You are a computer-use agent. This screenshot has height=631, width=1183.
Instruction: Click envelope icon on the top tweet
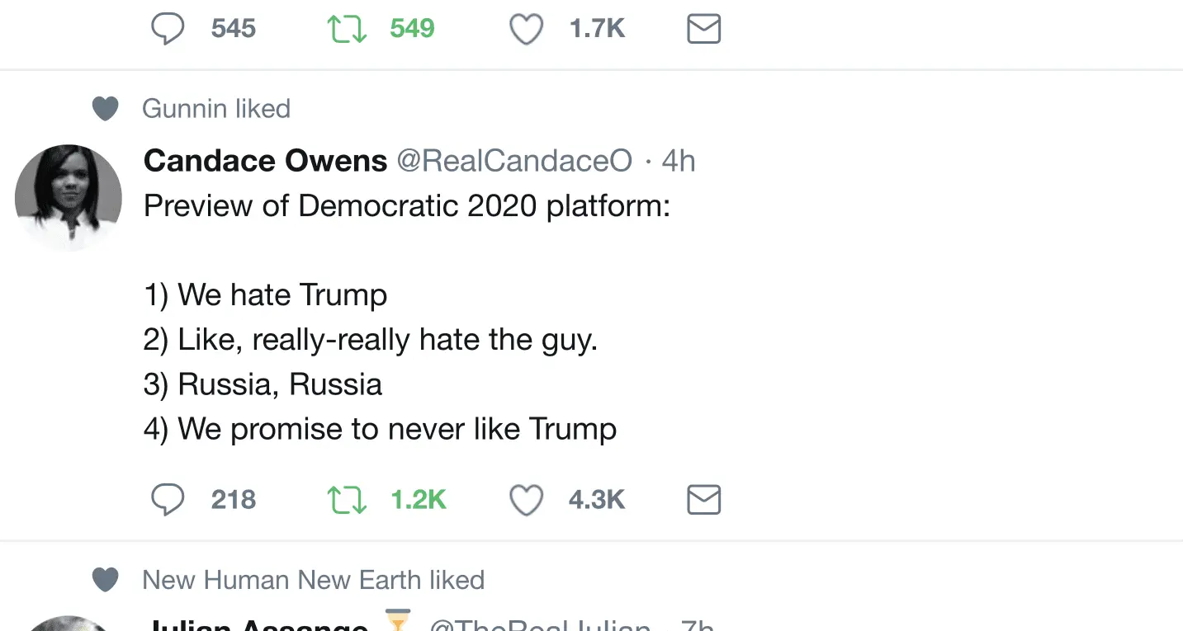[703, 30]
